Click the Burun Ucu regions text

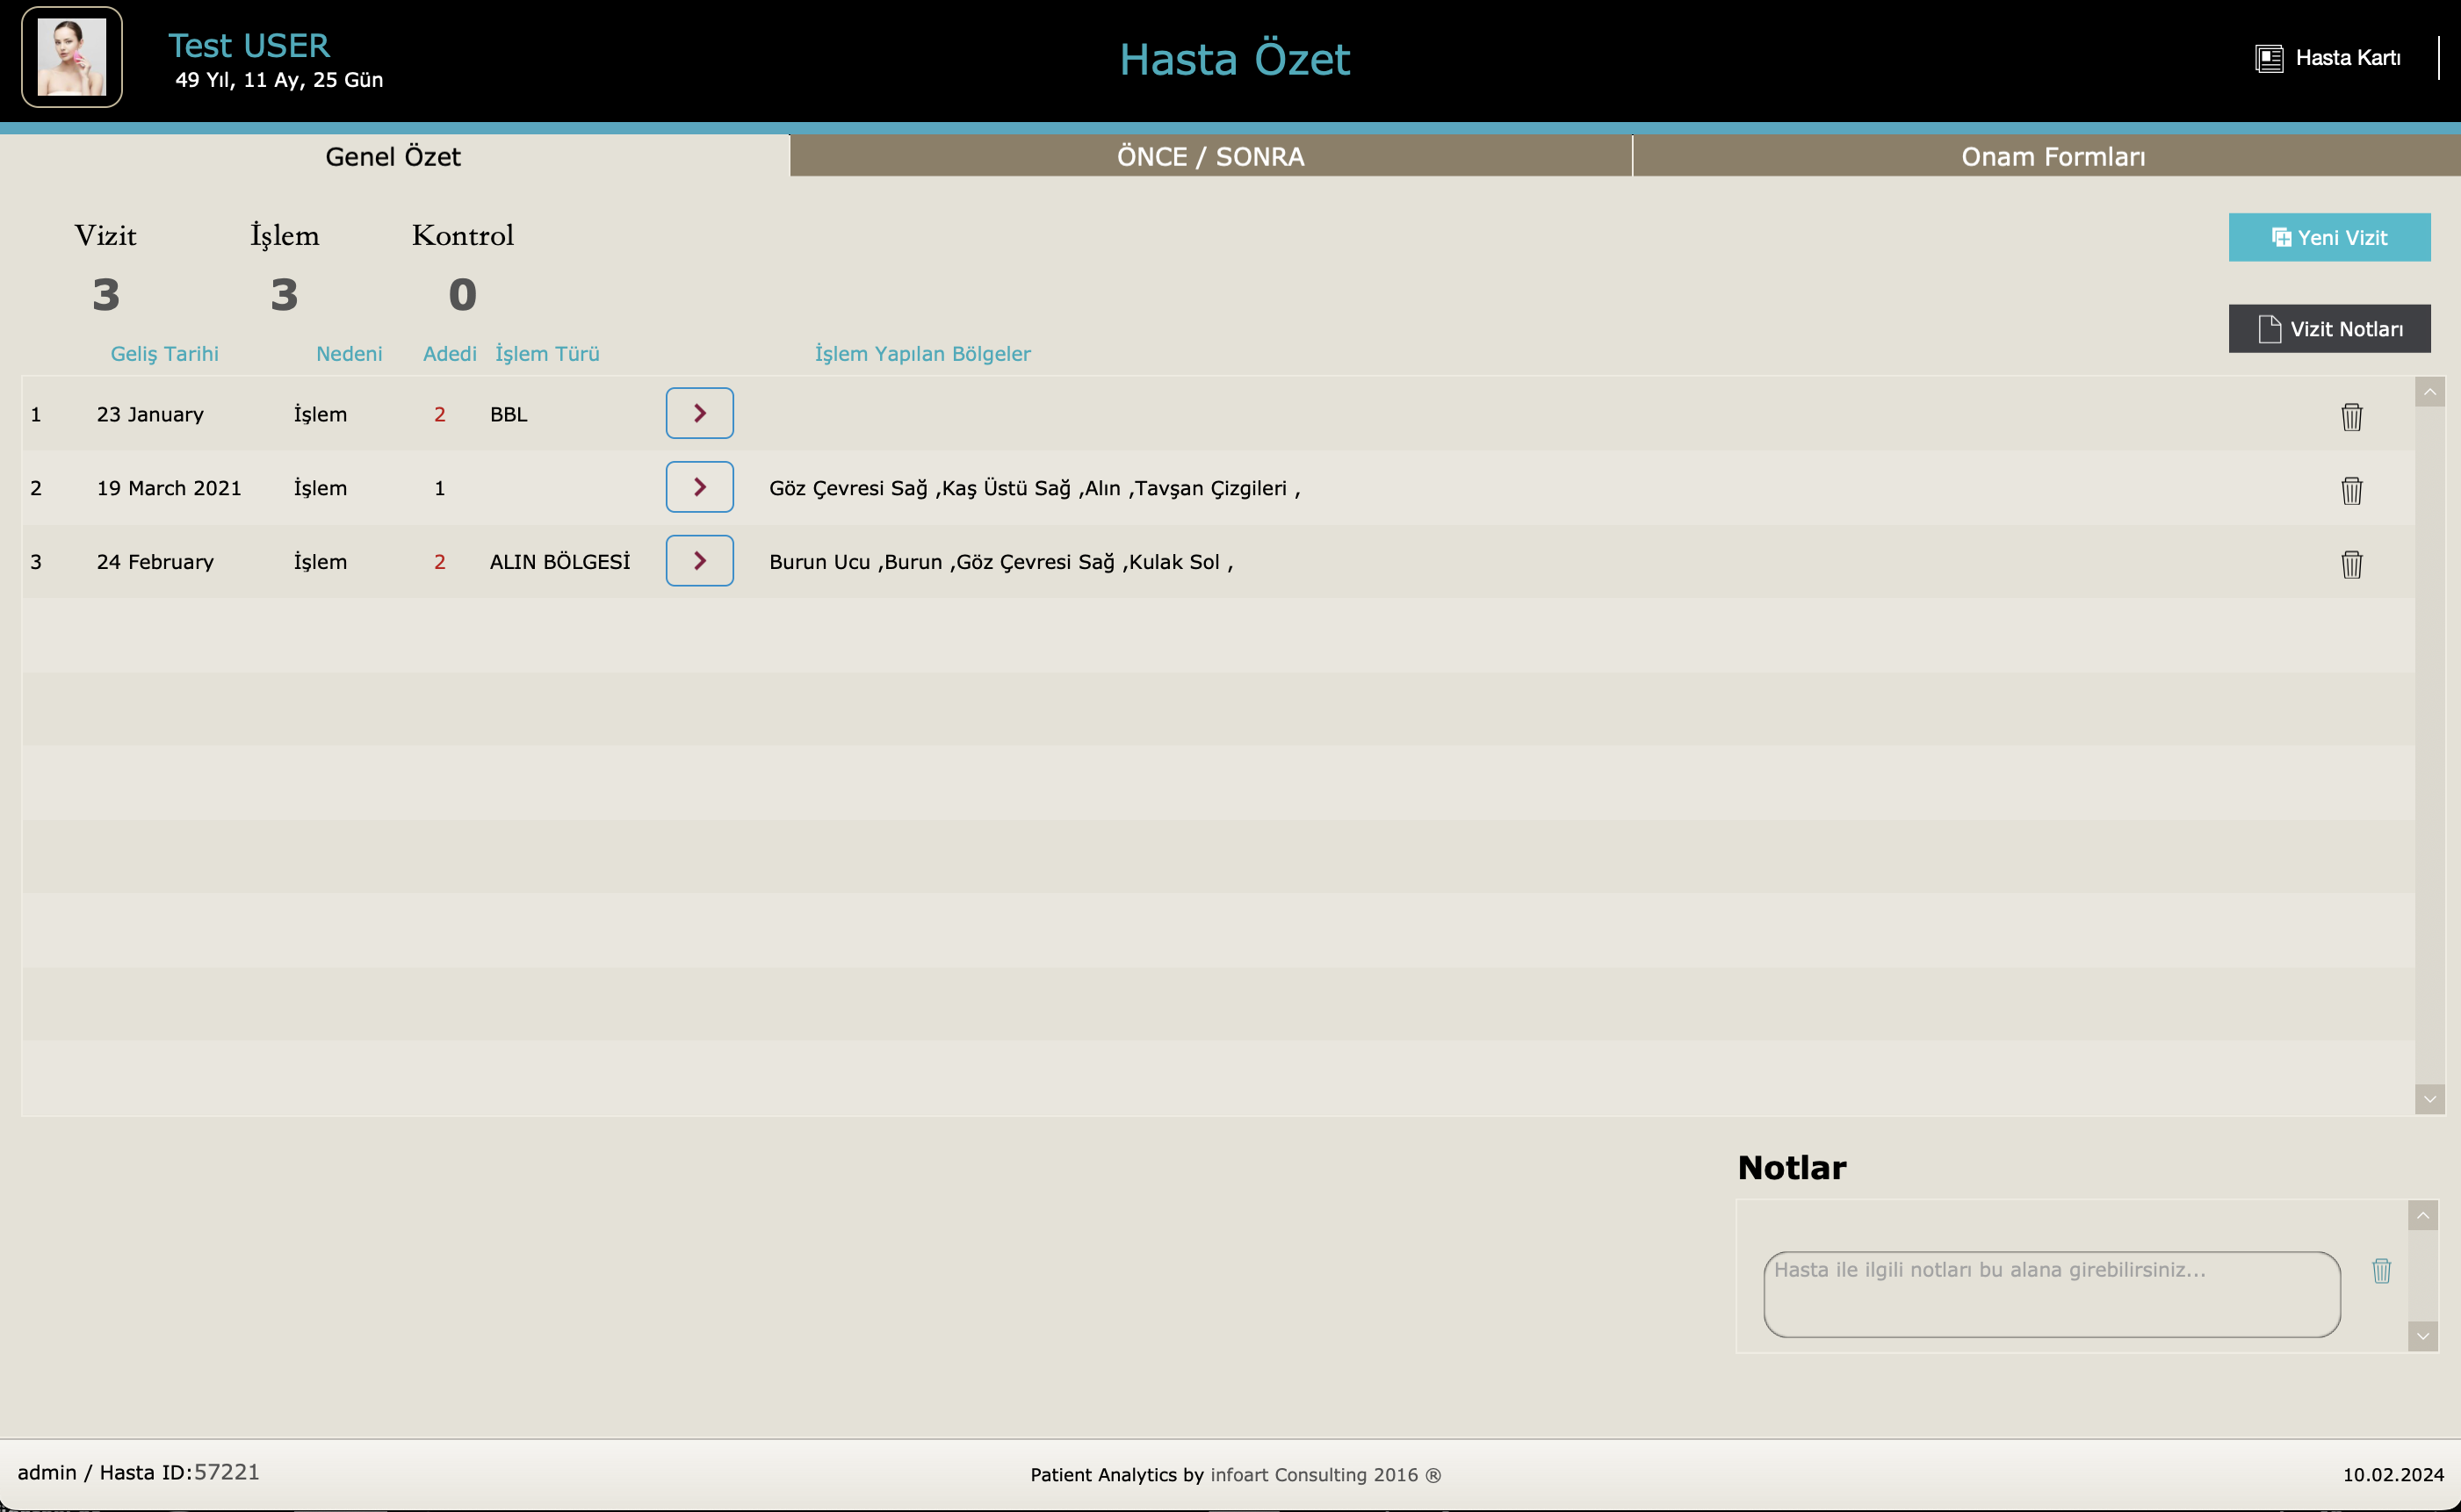pos(1001,562)
